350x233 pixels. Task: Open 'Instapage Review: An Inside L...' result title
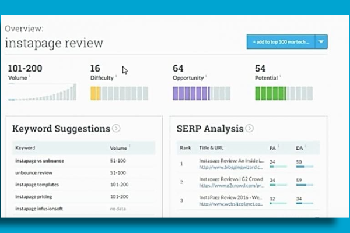click(x=232, y=161)
